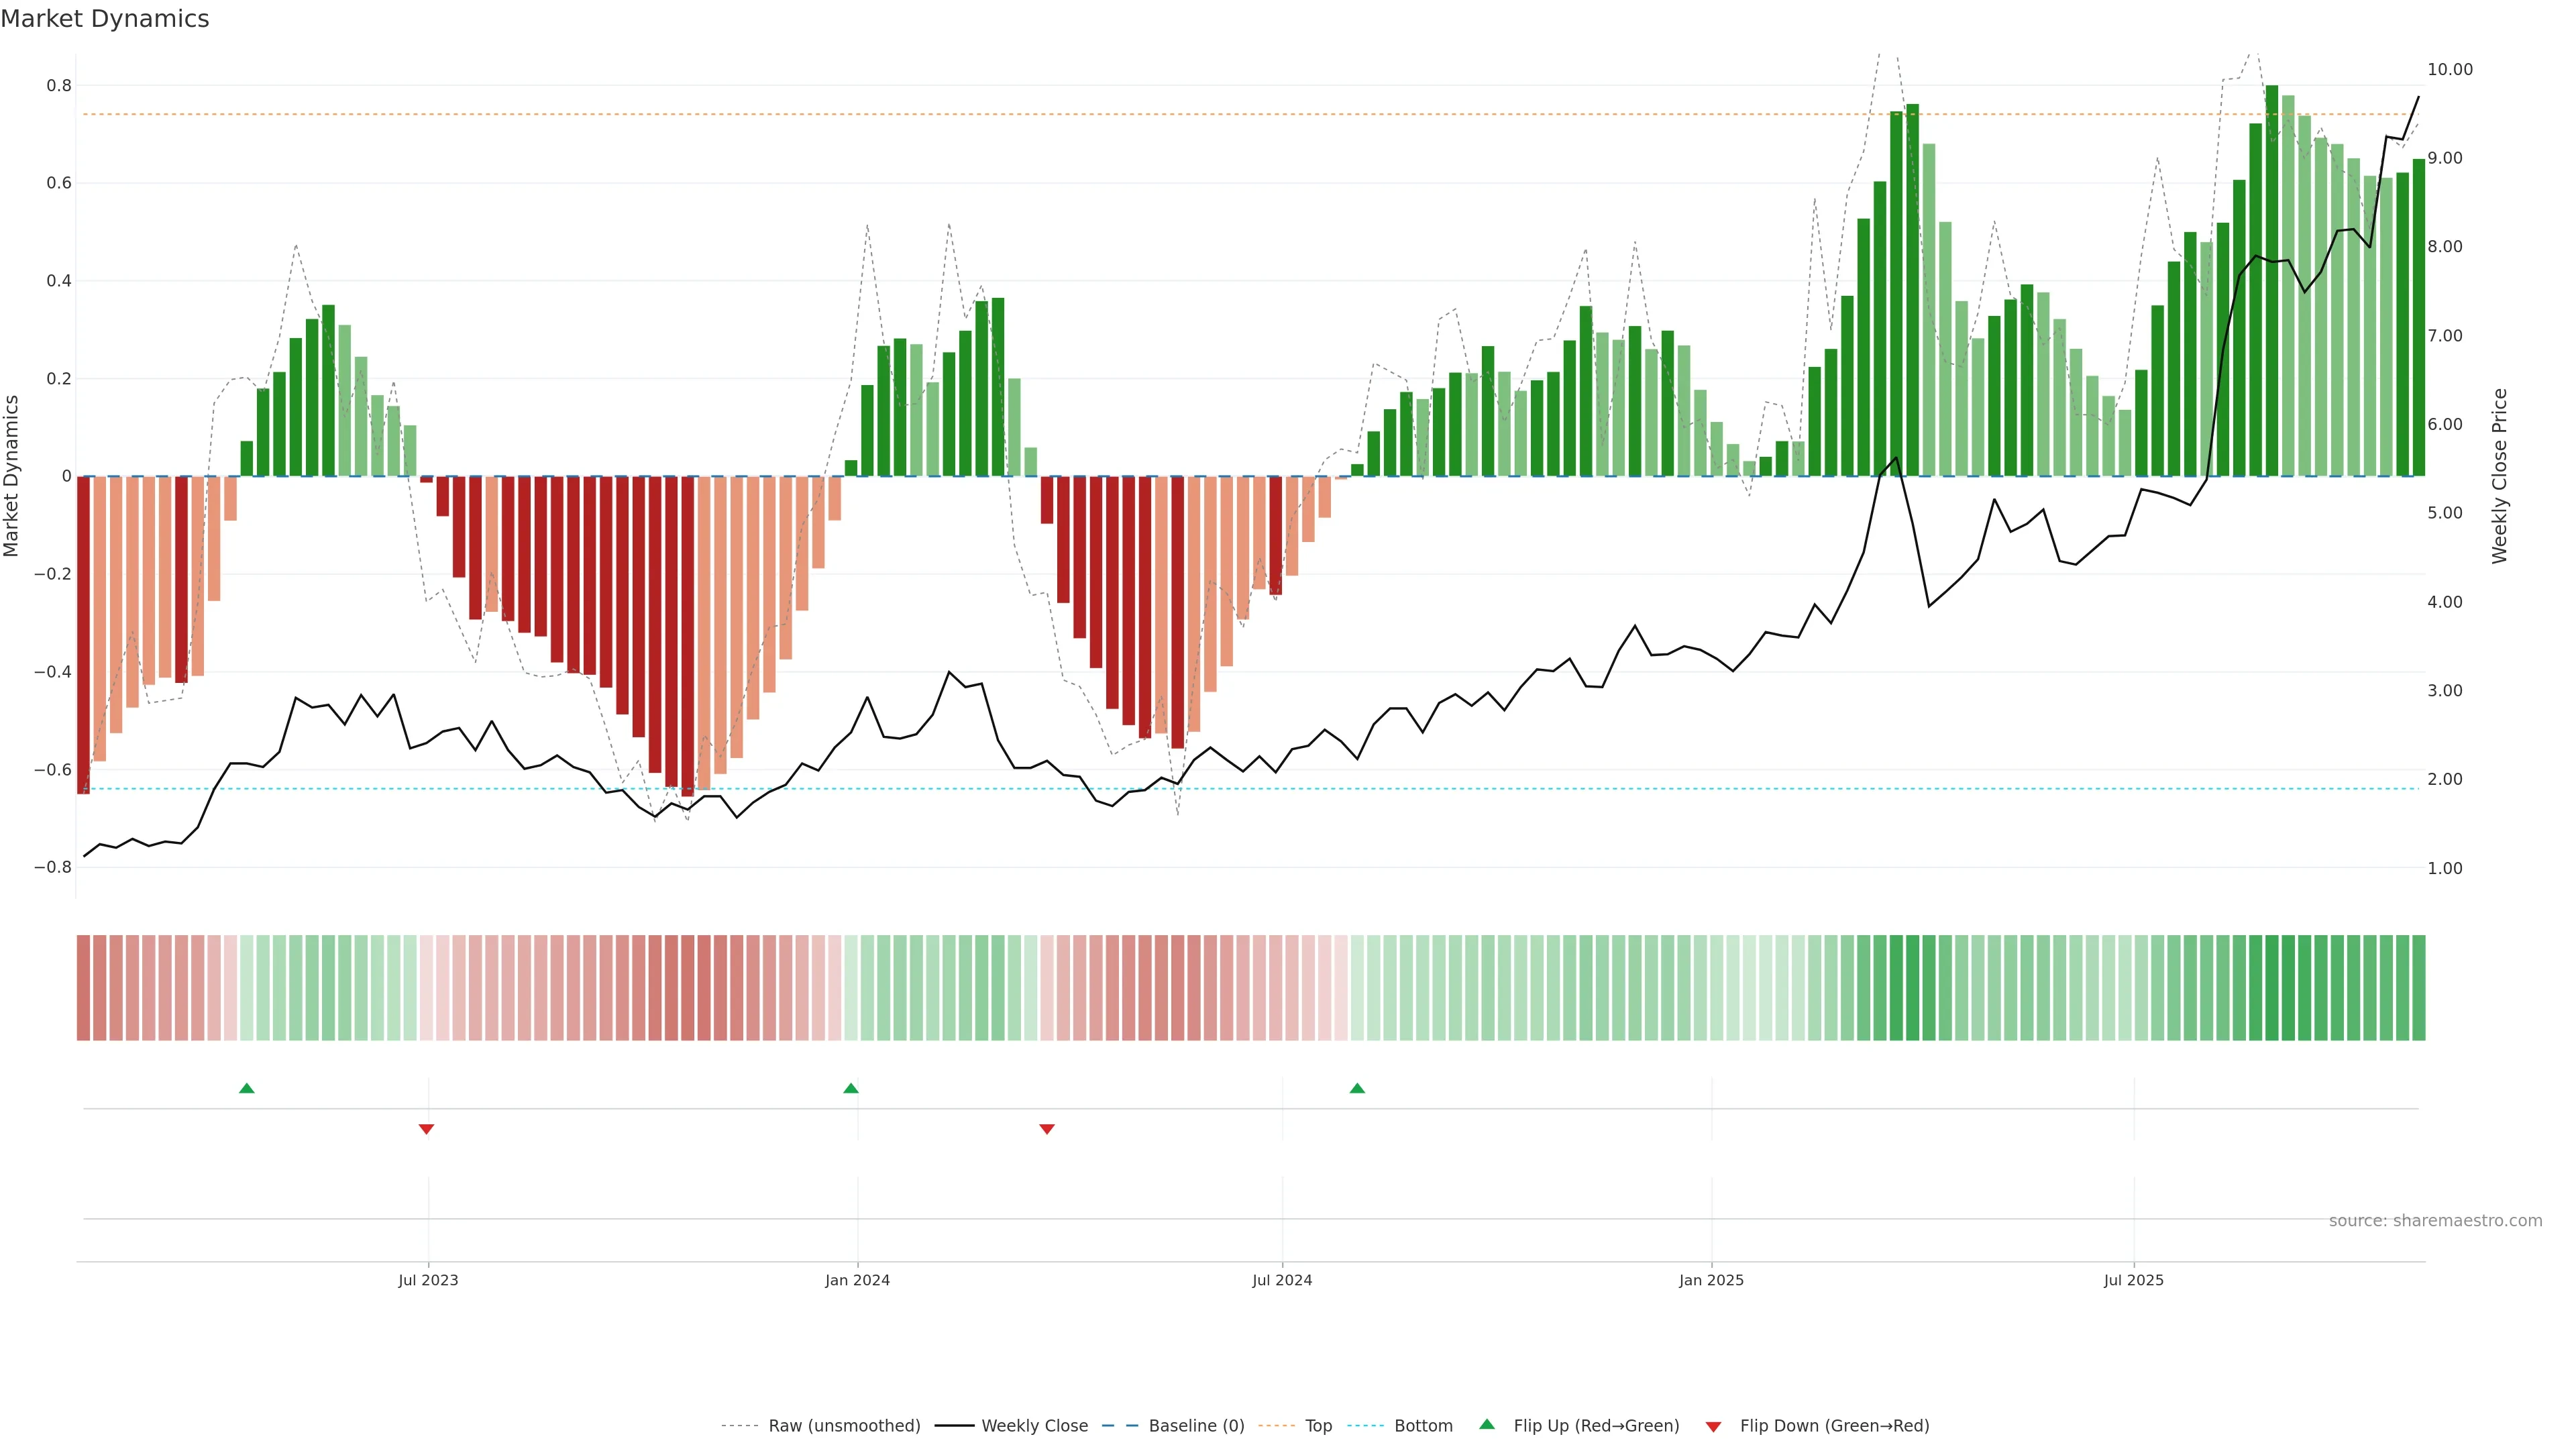Viewport: 2576px width, 1449px height.
Task: Click the source: sharemaestro.com text
Action: coord(2435,1220)
